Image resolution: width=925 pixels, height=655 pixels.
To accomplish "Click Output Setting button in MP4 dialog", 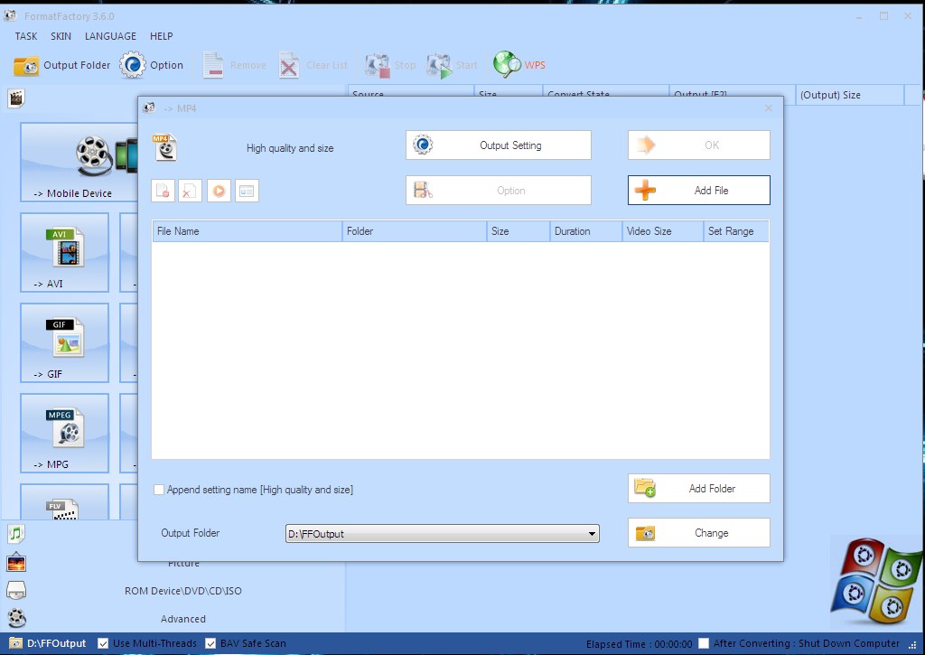I will coord(499,145).
